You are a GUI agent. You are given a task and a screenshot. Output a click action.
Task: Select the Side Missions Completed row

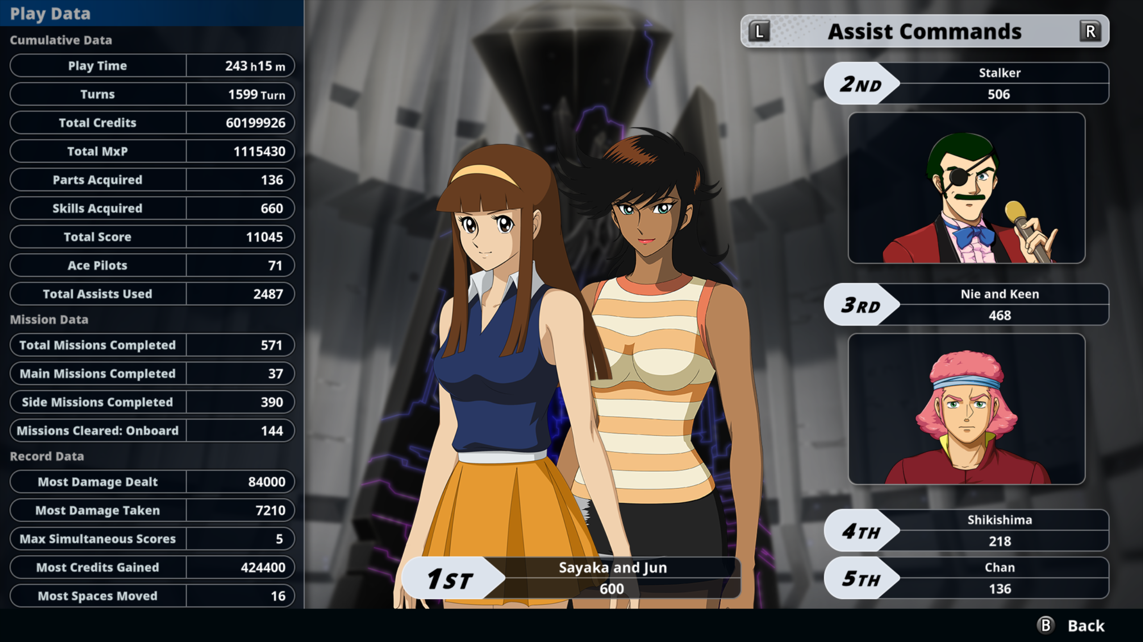pos(152,402)
